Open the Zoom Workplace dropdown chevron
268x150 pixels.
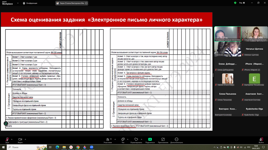pos(18,3)
